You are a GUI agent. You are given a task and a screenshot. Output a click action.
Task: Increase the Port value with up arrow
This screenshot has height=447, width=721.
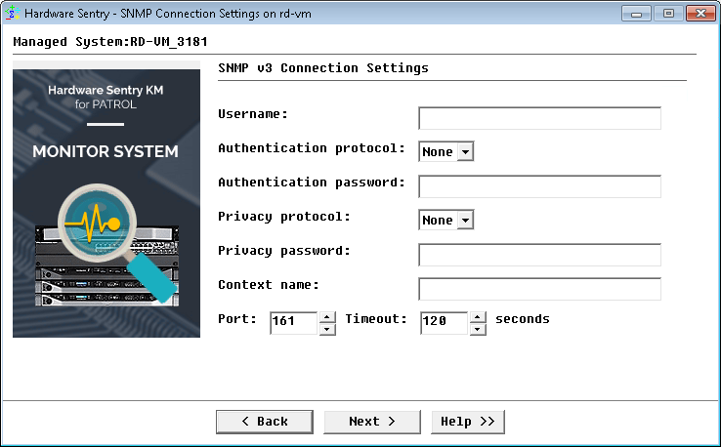click(x=327, y=317)
